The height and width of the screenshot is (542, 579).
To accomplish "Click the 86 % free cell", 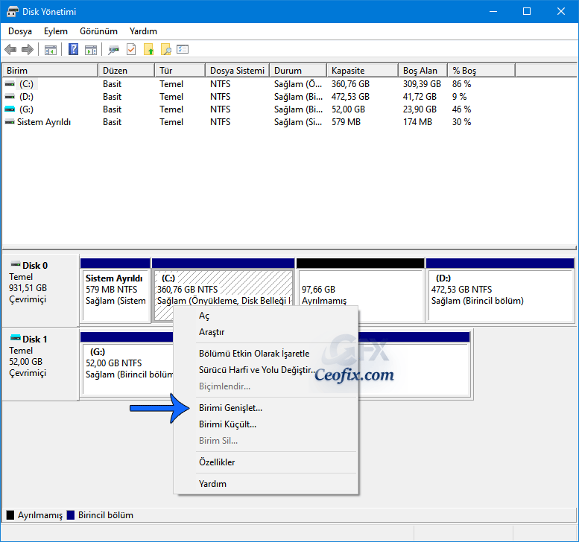I will pyautogui.click(x=461, y=84).
